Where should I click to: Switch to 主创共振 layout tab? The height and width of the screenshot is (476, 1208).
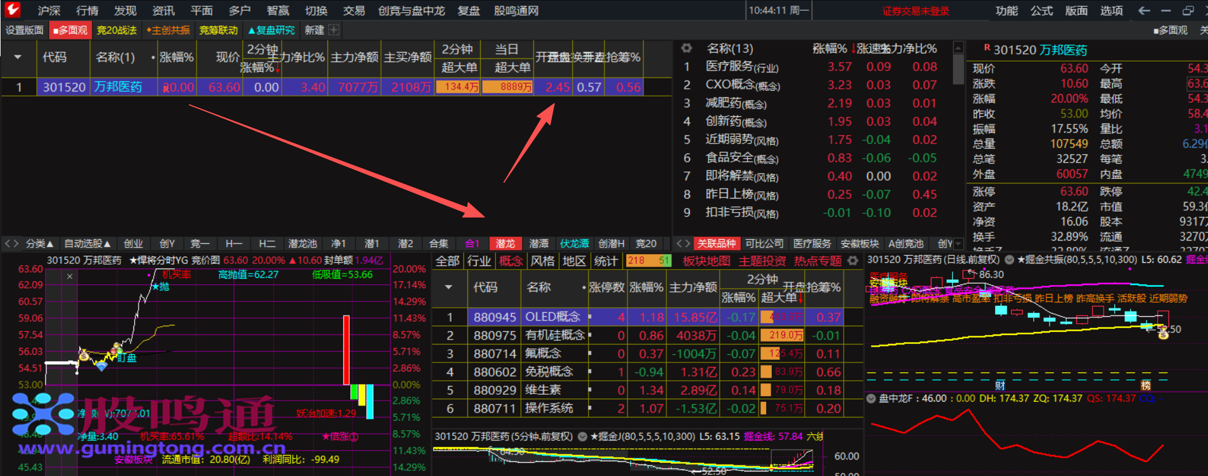point(168,30)
